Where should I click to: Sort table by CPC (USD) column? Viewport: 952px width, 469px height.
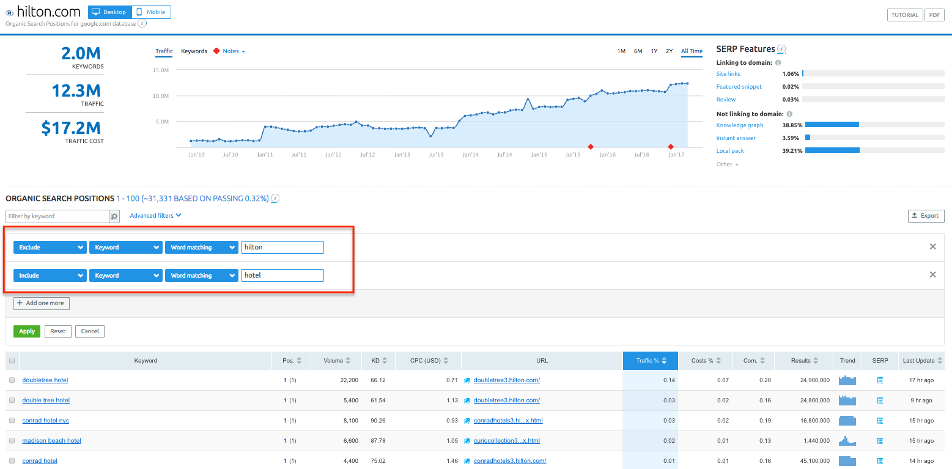[429, 361]
